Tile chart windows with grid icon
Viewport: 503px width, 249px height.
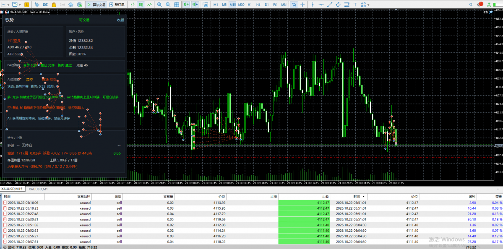click(x=177, y=5)
